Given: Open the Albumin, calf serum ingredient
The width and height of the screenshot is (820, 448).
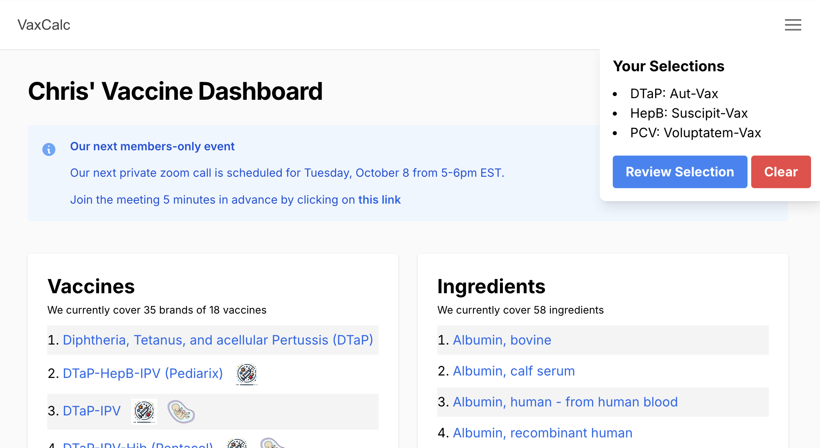Looking at the screenshot, I should 514,371.
